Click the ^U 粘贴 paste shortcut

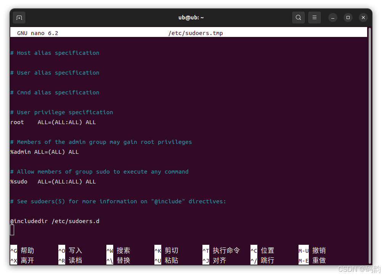point(167,260)
